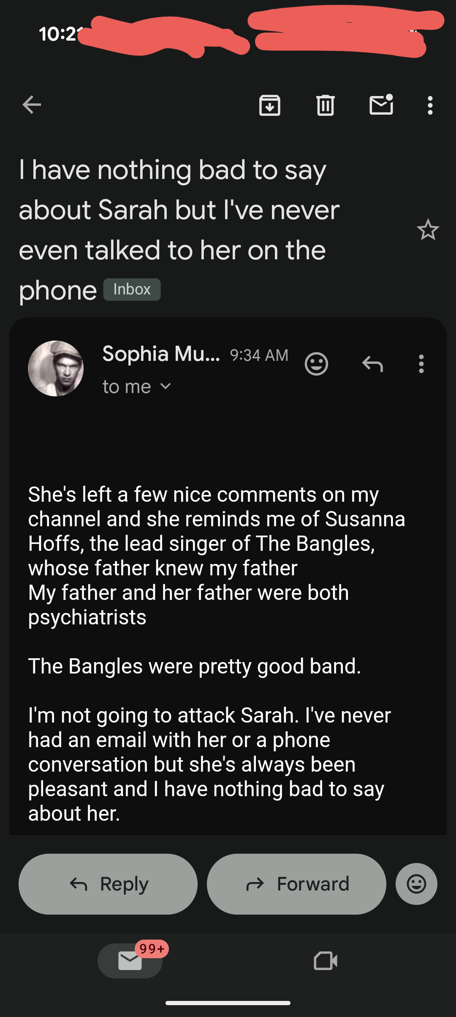The width and height of the screenshot is (456, 1017).
Task: Tap the home gesture bar at bottom
Action: click(x=228, y=1003)
